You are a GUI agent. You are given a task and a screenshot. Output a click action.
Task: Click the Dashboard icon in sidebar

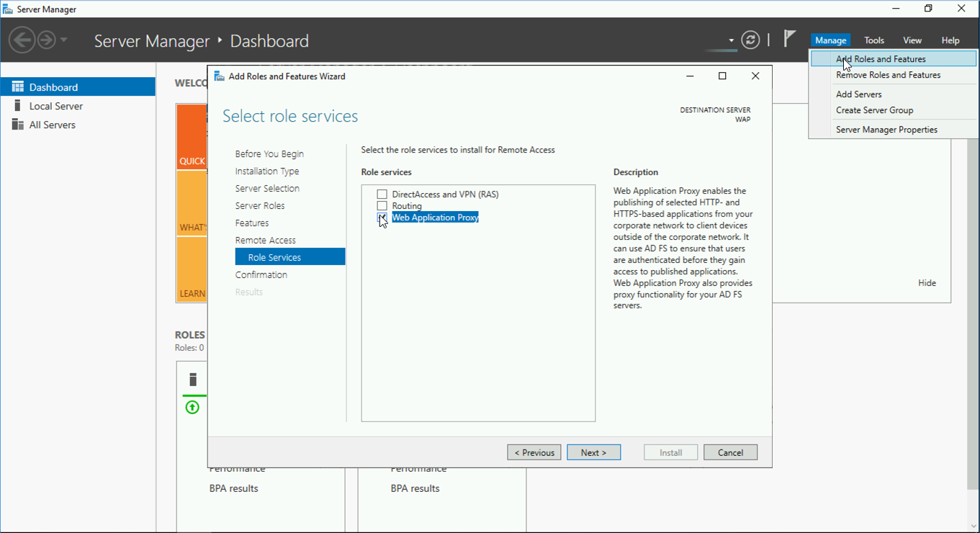18,87
